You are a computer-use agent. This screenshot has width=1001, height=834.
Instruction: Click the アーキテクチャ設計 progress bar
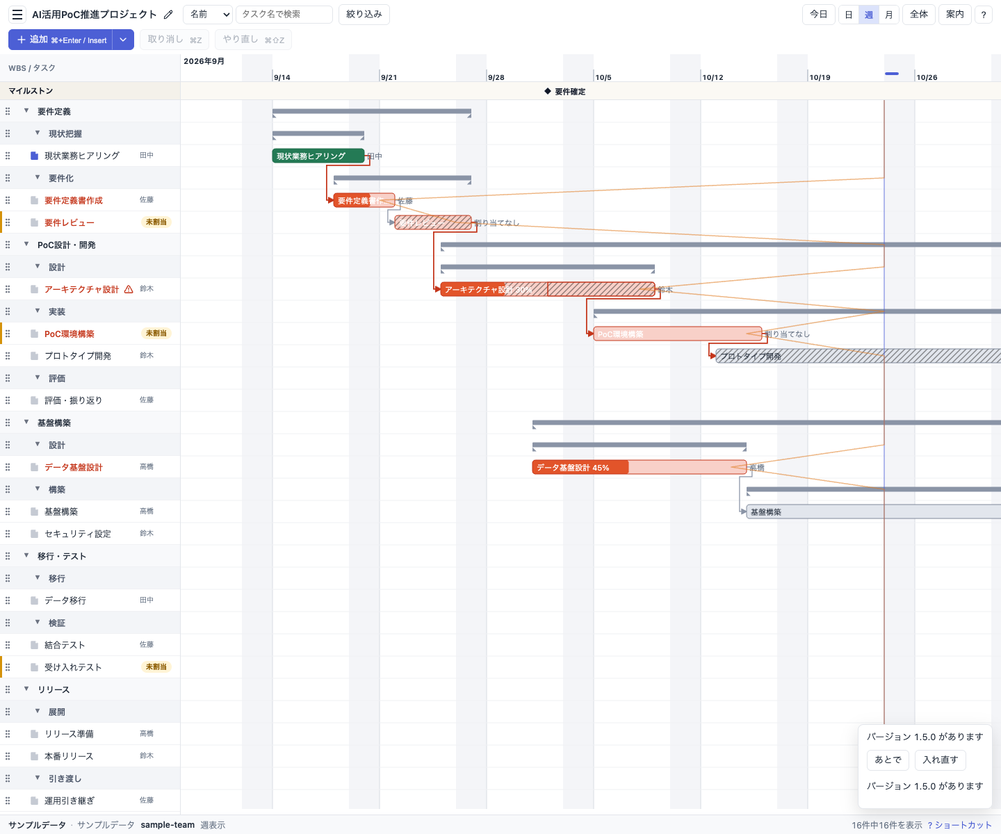coord(548,290)
